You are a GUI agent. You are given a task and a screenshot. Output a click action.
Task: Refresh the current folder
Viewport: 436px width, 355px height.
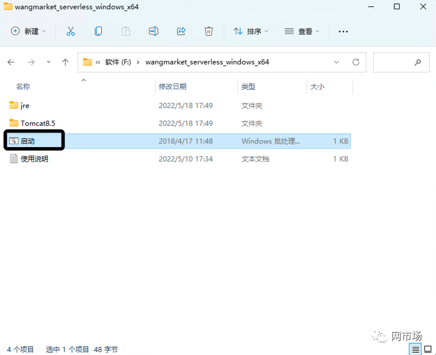(356, 62)
